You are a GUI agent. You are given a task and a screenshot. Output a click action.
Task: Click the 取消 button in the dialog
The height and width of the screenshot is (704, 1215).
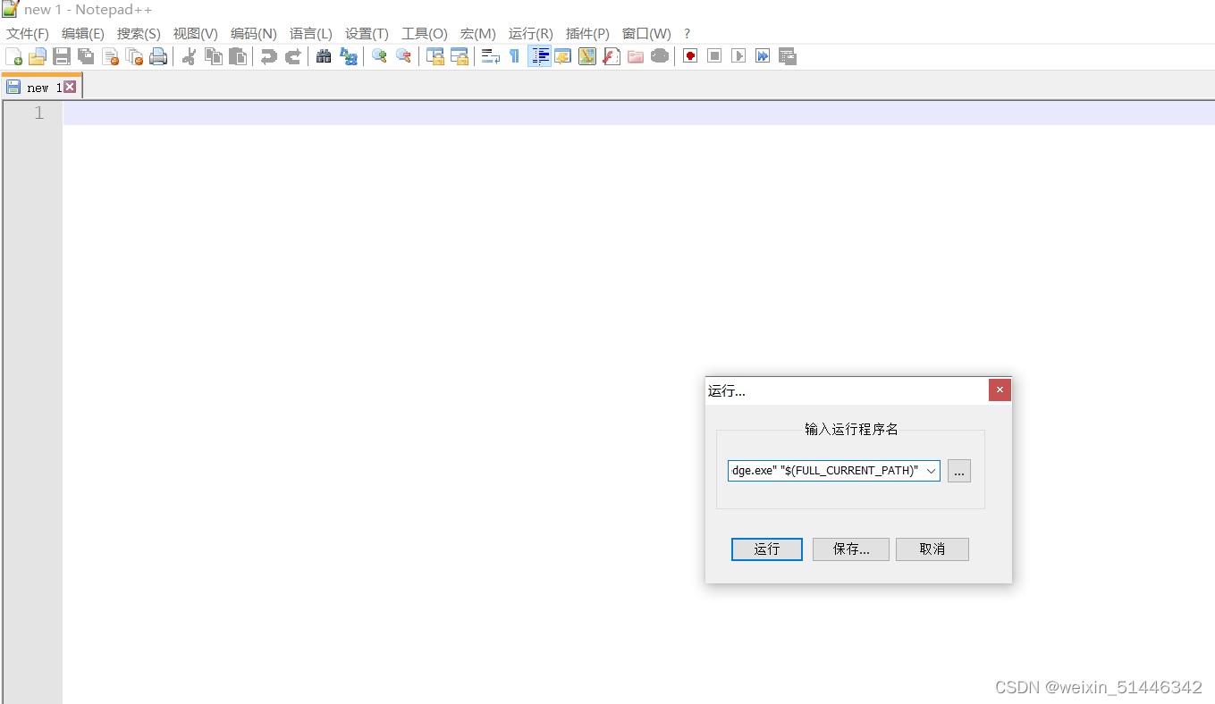(932, 549)
